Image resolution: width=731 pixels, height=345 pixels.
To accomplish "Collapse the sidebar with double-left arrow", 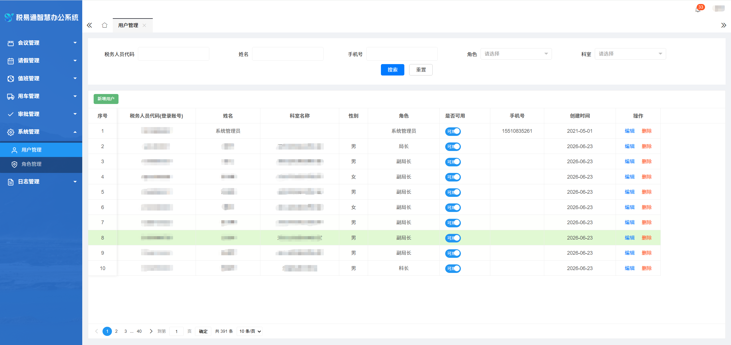I will [89, 25].
